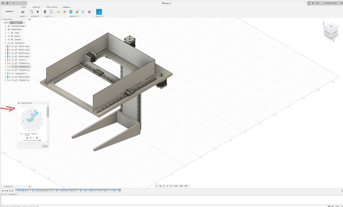This screenshot has height=207, width=343.
Task: Select the Draft Analysis icon
Action: pos(77,12)
